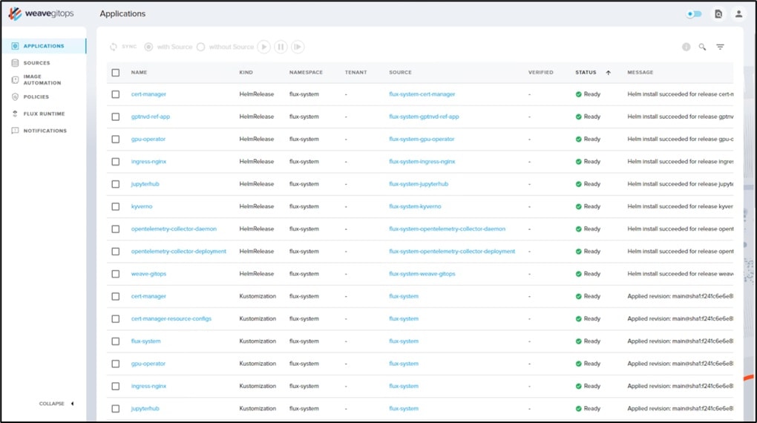Open the docs icon in header
The height and width of the screenshot is (423, 757).
[x=718, y=14]
